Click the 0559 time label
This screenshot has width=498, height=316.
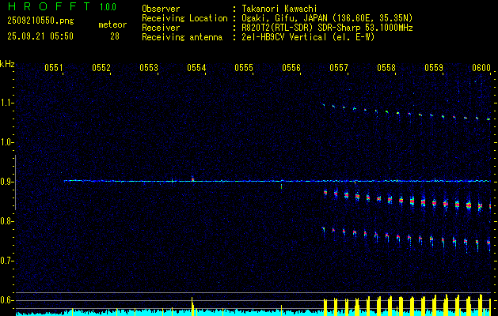[434, 69]
